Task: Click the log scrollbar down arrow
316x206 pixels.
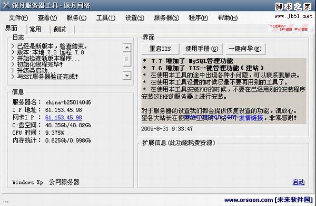Action: (127, 76)
